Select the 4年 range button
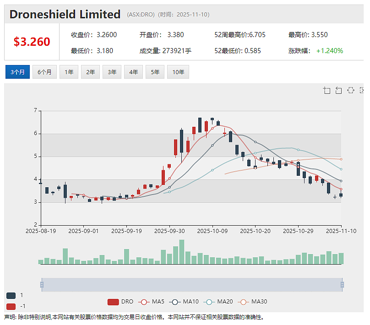 [x=134, y=72]
